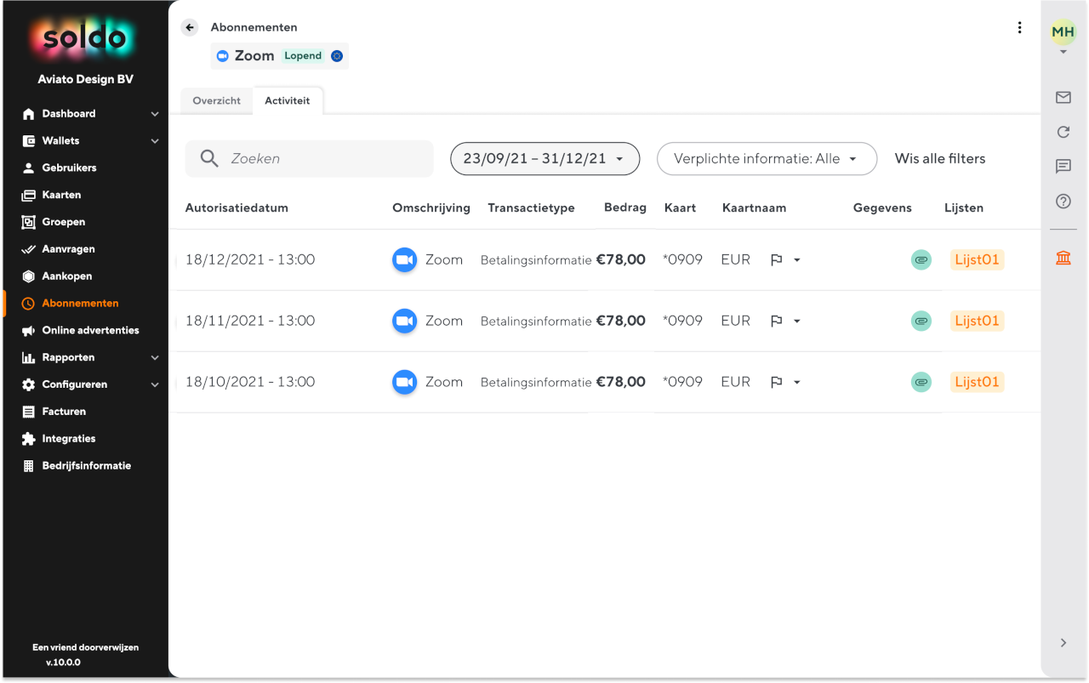Click Lijst01 tag in 18/11/2021 row
The width and height of the screenshot is (1089, 683).
tap(977, 321)
